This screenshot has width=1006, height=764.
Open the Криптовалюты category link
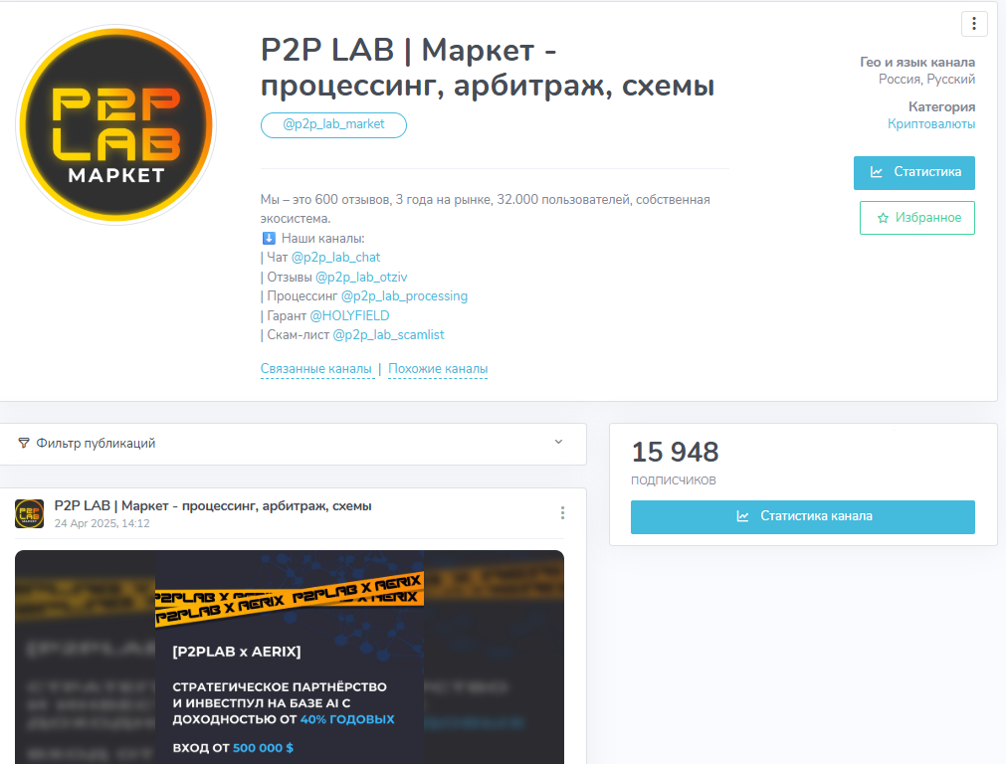931,123
